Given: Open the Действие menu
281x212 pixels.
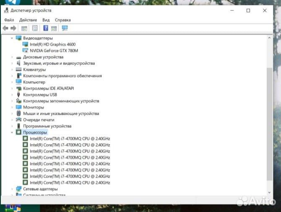Looking at the screenshot, I should tap(28, 20).
